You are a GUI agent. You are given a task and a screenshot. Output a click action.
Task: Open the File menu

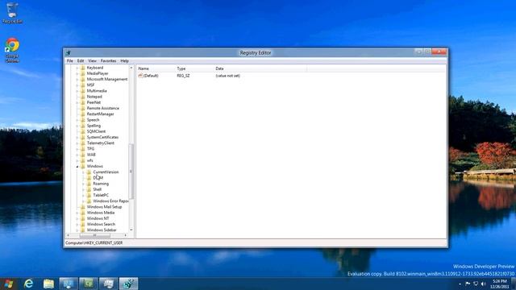click(70, 61)
